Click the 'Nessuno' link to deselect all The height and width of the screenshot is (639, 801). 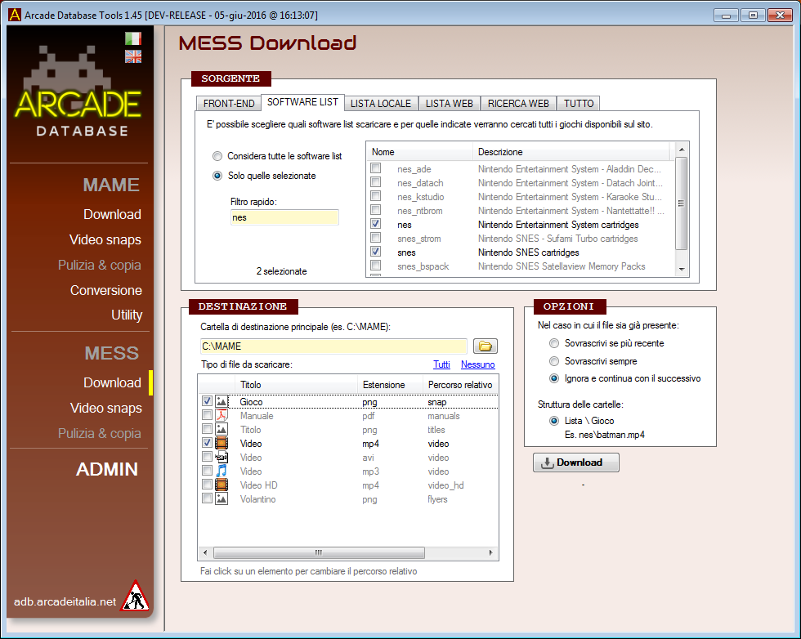pos(477,364)
